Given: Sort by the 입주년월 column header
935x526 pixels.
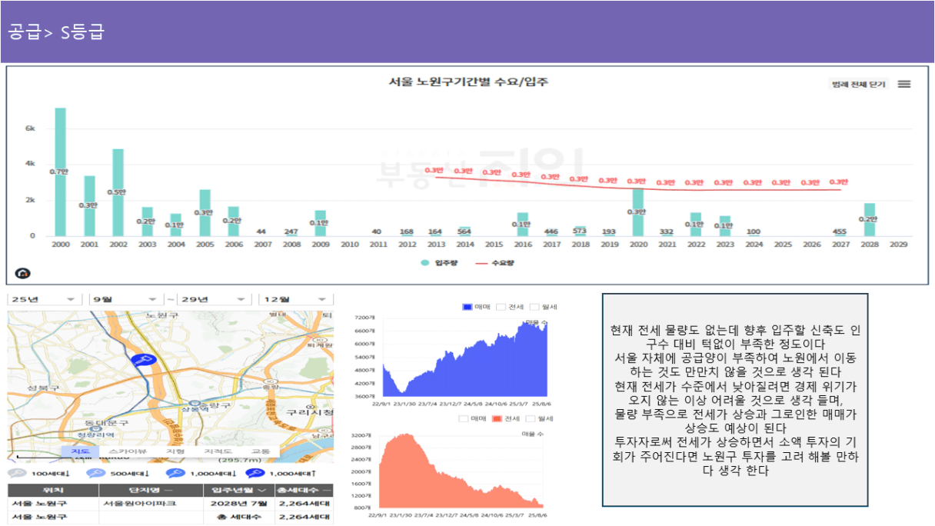Looking at the screenshot, I should pos(238,490).
